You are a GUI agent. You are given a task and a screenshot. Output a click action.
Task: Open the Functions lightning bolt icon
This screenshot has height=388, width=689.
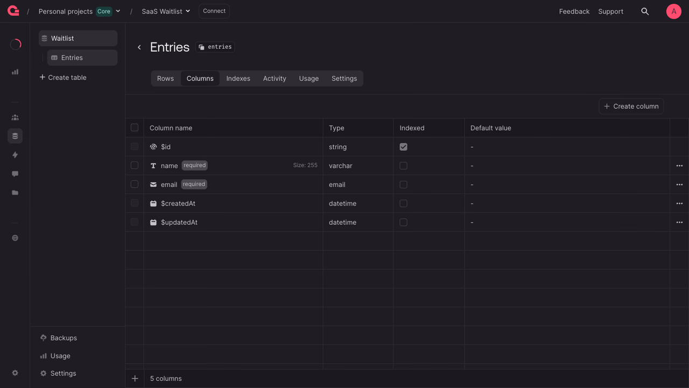click(15, 155)
